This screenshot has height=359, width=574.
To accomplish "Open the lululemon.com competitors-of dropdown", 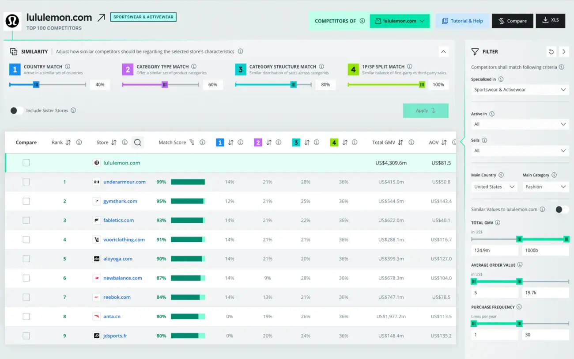I will tap(400, 21).
